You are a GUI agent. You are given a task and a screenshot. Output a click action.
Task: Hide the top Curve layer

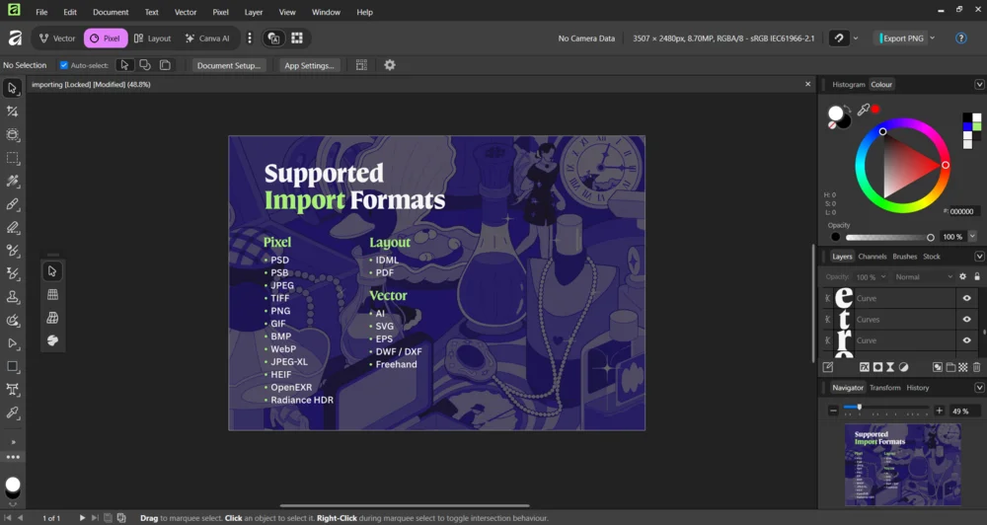tap(966, 298)
